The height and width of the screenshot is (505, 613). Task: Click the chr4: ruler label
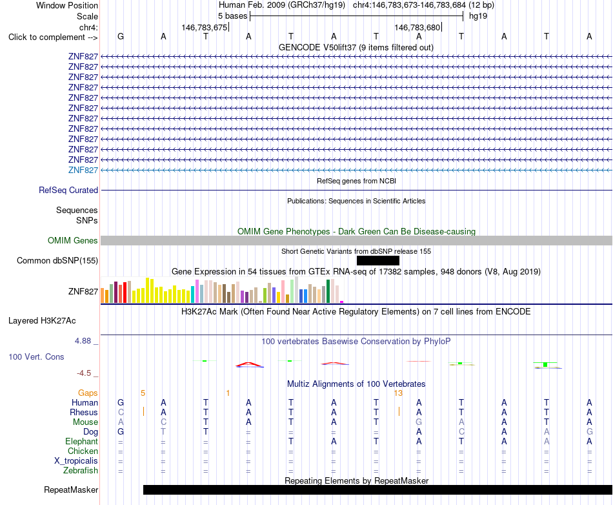88,27
